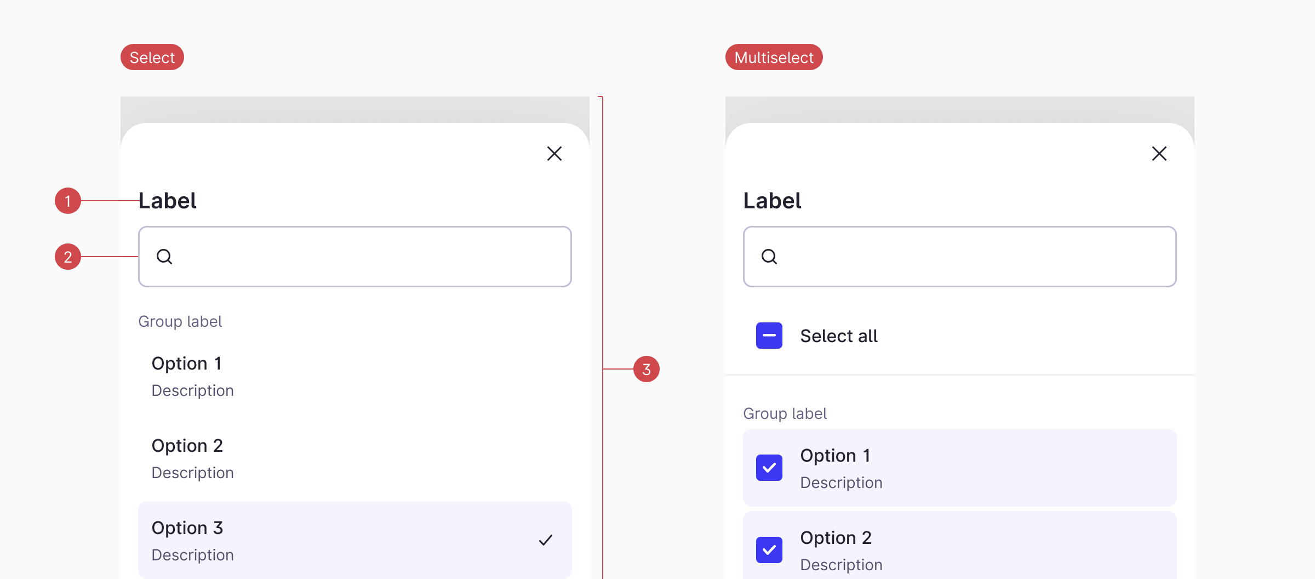The height and width of the screenshot is (579, 1315).
Task: Click the search icon in Multiselect panel
Action: tap(769, 257)
